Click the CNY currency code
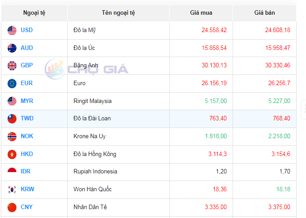 [27, 207]
